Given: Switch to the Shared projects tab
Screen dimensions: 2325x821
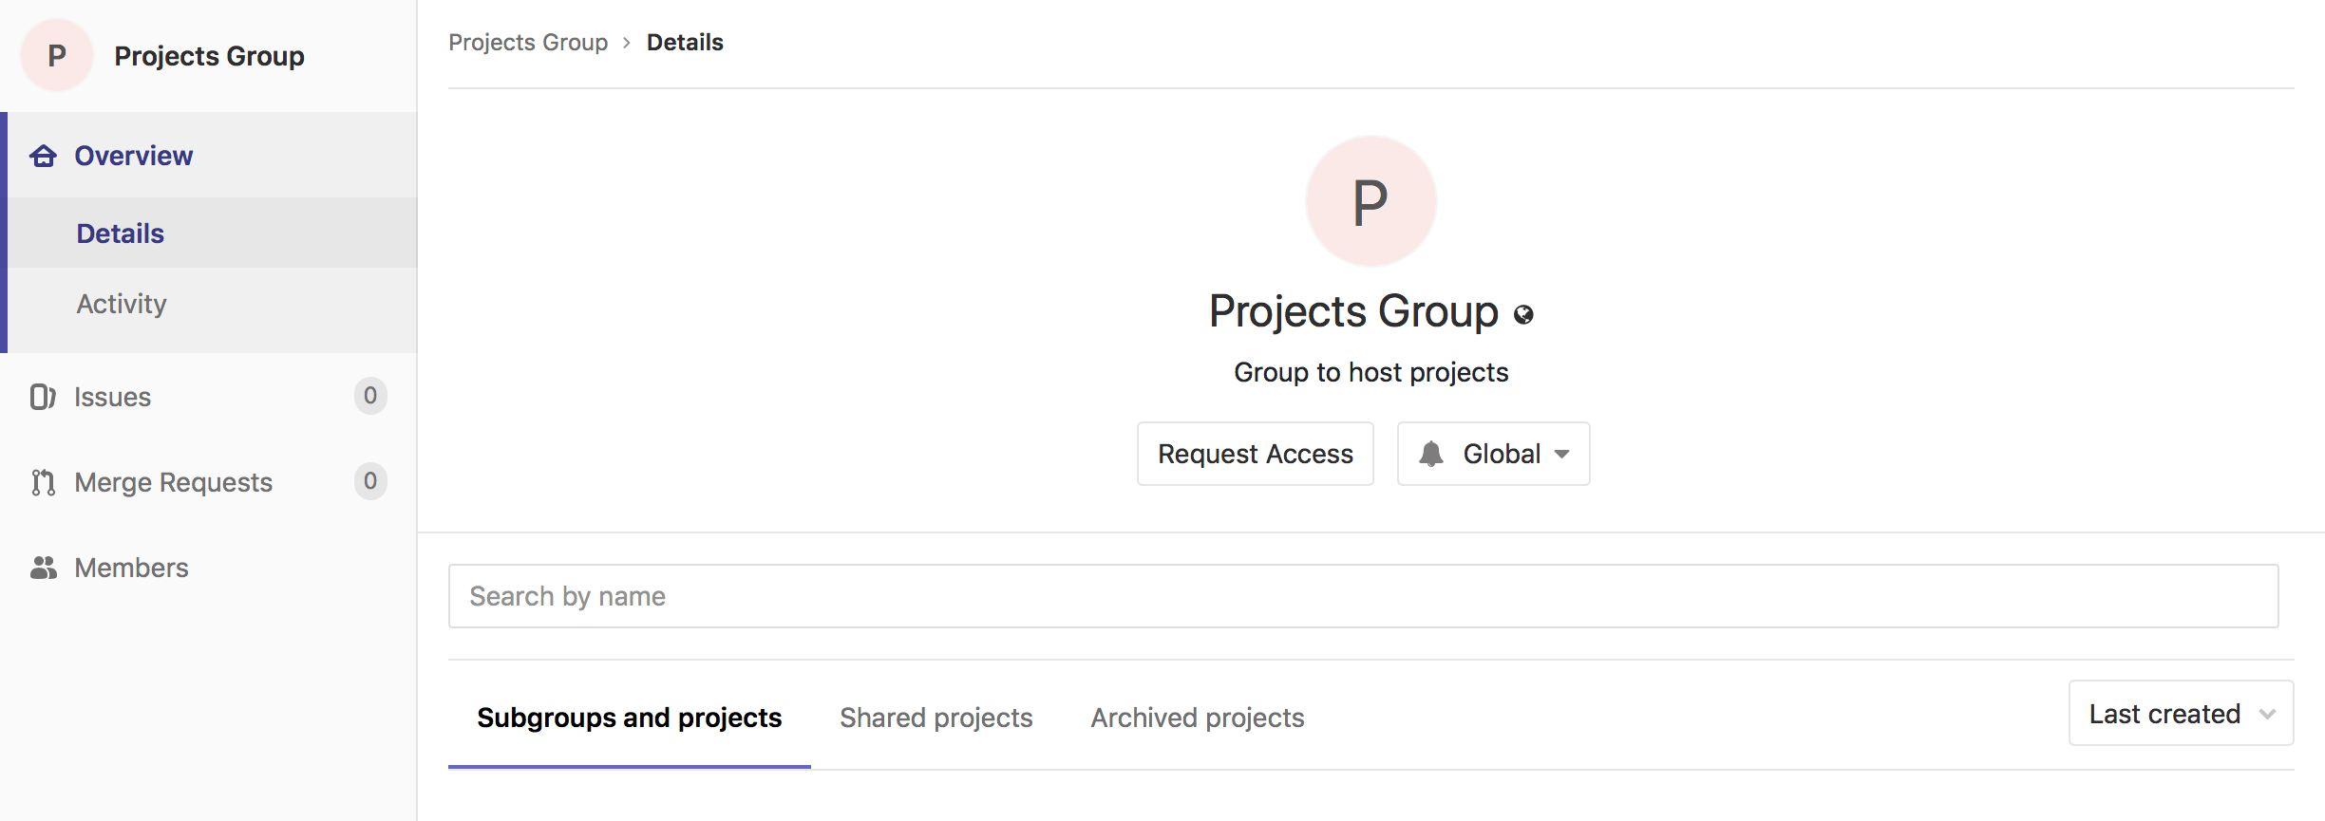Looking at the screenshot, I should 936,718.
